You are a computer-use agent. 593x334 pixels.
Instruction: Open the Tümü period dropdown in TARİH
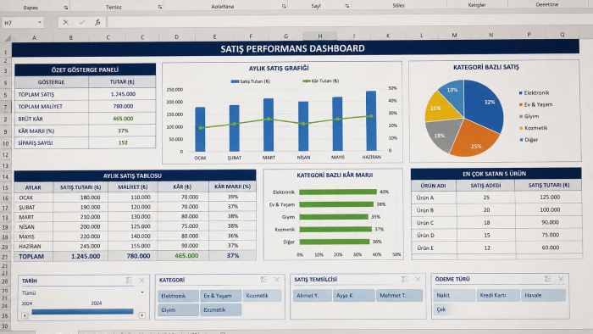pyautogui.click(x=142, y=292)
